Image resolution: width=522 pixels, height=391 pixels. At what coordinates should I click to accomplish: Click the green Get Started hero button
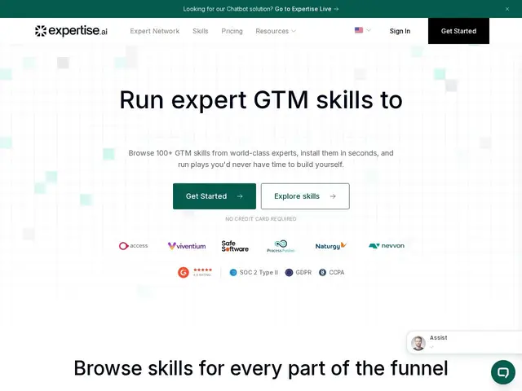pyautogui.click(x=215, y=196)
